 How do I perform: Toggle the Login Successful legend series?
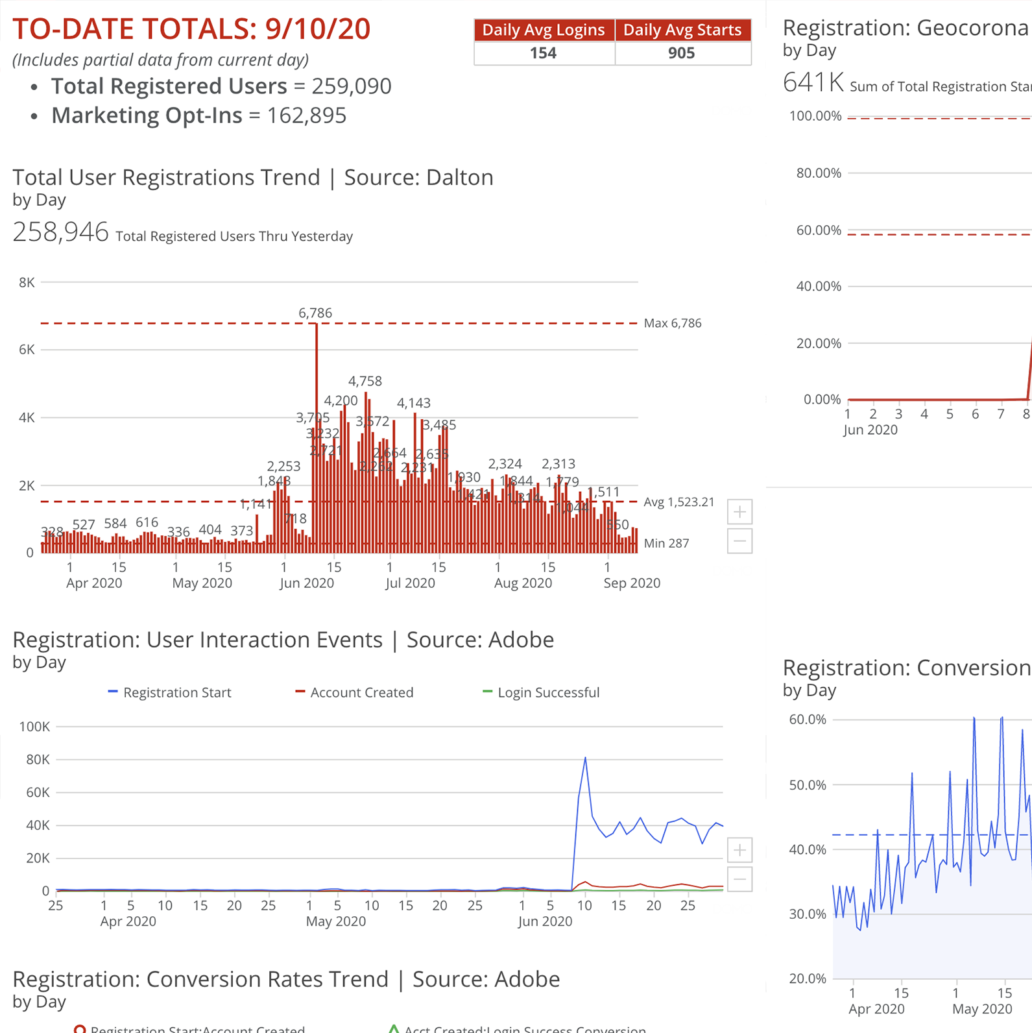[542, 692]
